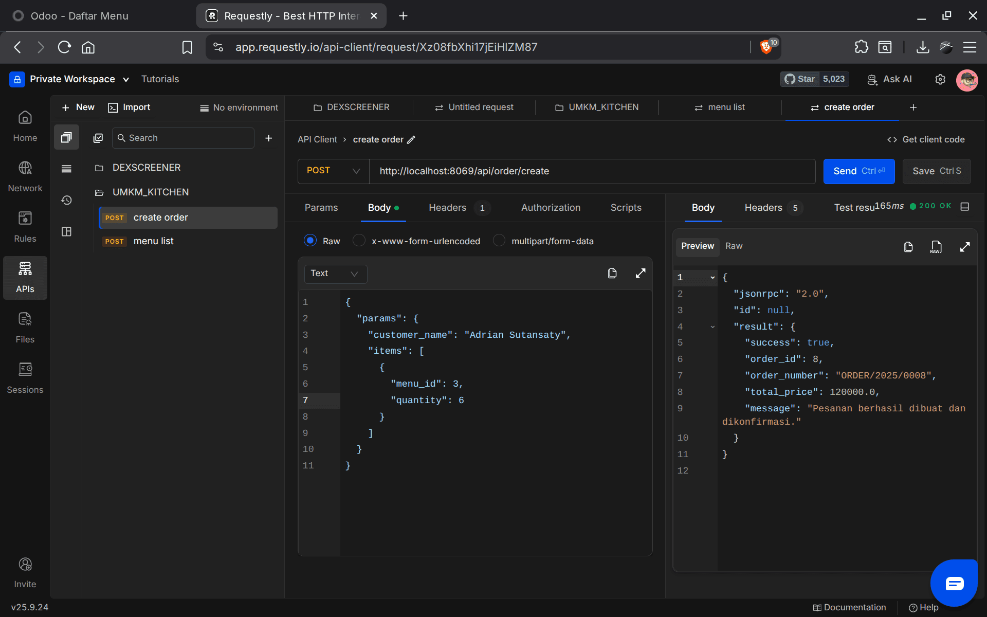Click the GitHub Star button
Screen dimensions: 987x617
(799, 79)
